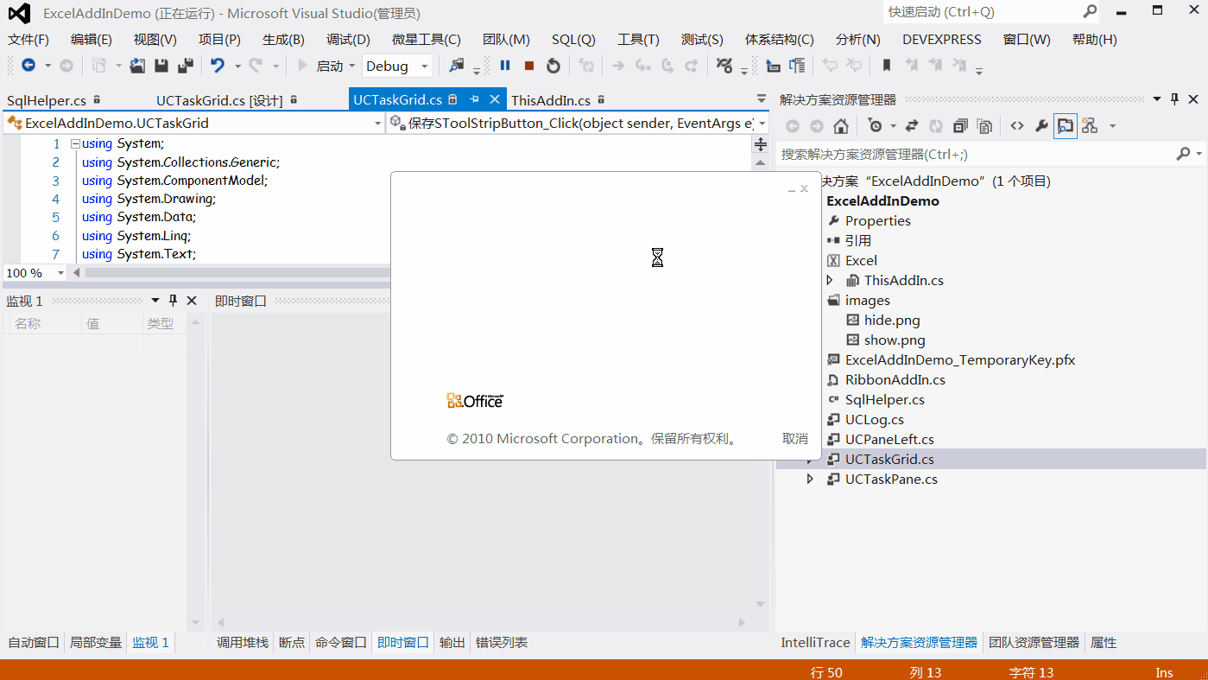Close the UCTaskGrid.cs editor tab

(495, 100)
